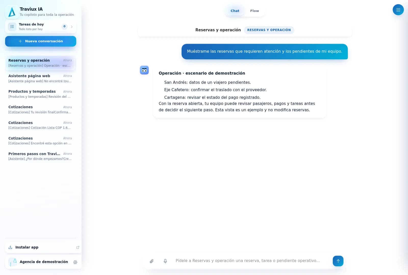
Task: Click the Agencia de demostración logo
Action: coord(12,262)
